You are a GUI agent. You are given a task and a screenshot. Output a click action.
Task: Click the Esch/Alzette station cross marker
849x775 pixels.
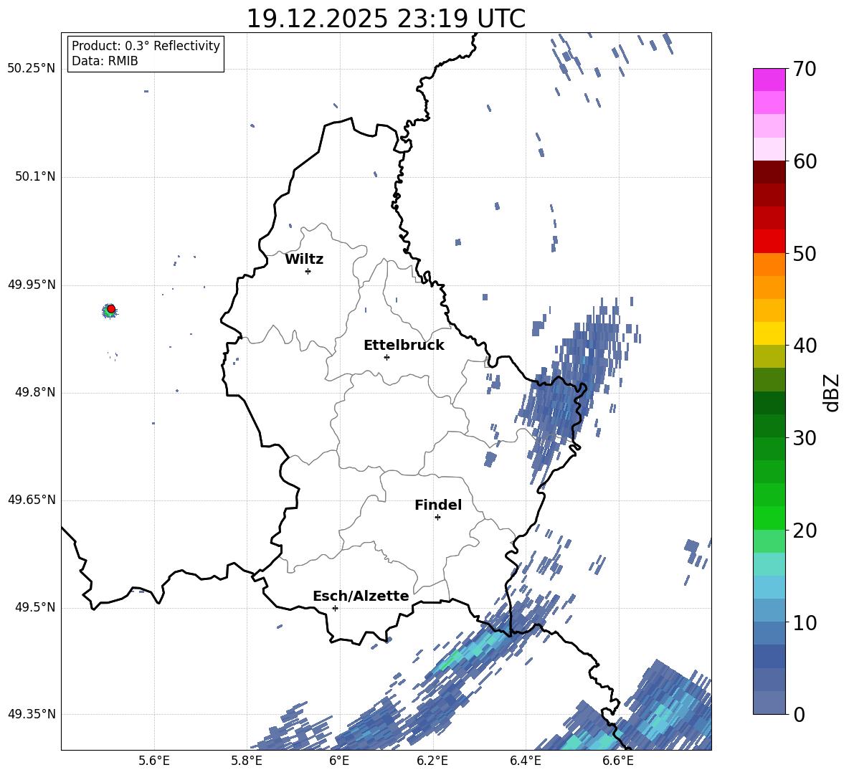click(x=335, y=608)
